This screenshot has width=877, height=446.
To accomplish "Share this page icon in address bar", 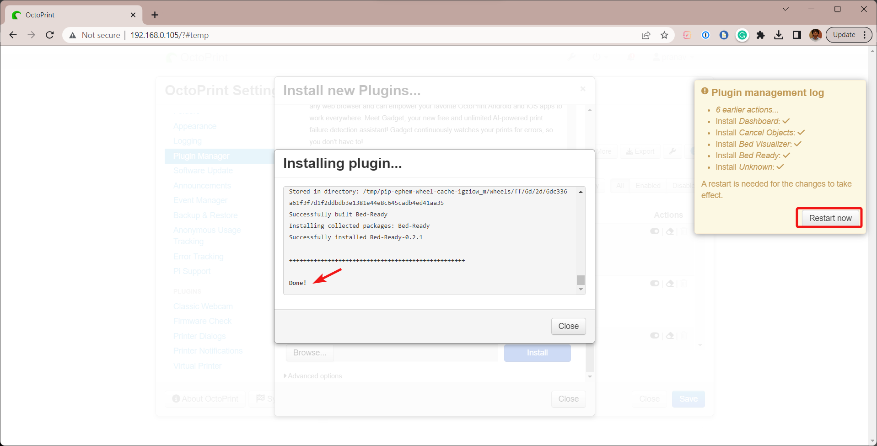I will [x=646, y=35].
